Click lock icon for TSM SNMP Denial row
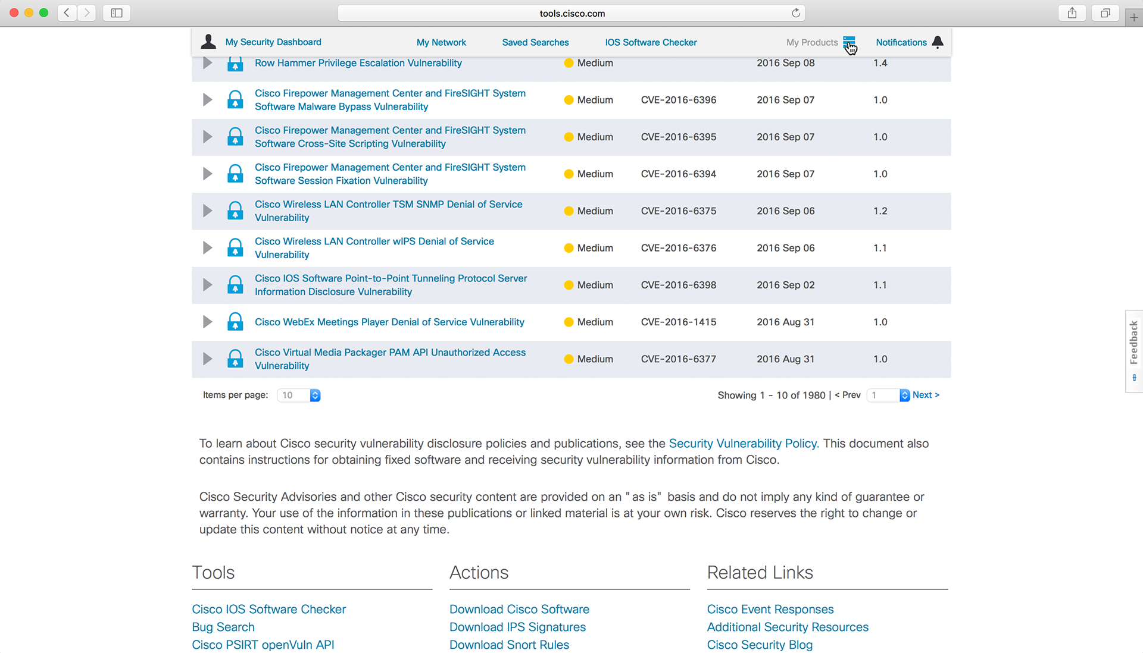 click(x=235, y=211)
